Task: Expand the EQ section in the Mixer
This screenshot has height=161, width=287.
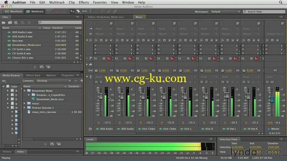Action: tap(87, 64)
